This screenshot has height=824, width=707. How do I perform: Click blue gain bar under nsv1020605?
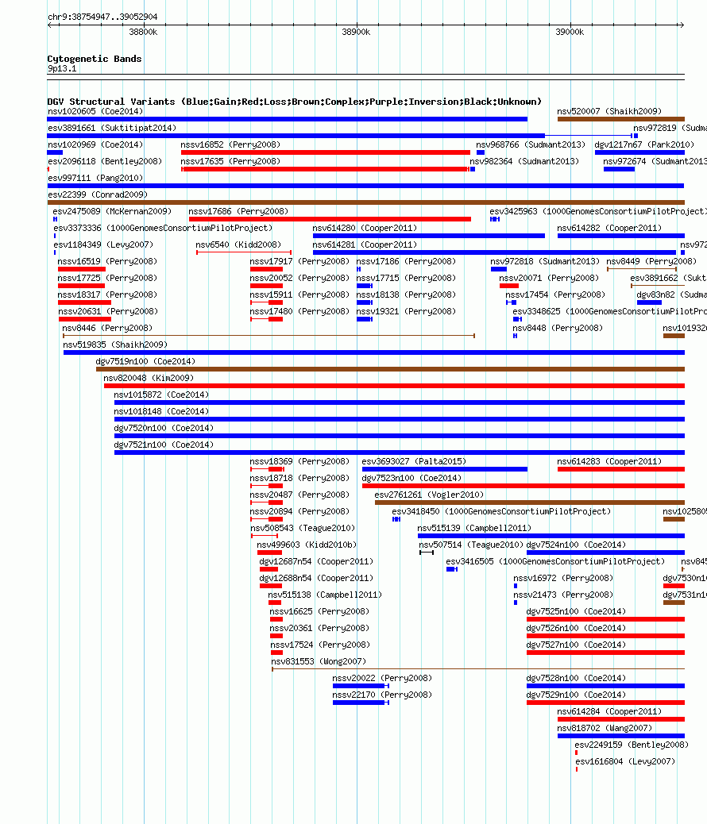click(x=288, y=119)
